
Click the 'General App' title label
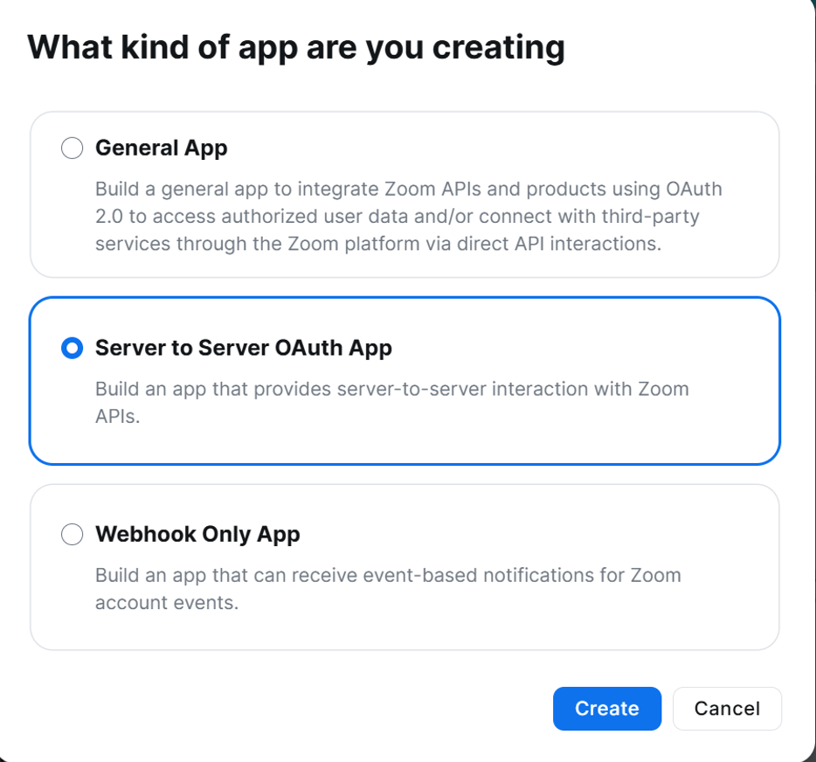tap(162, 149)
